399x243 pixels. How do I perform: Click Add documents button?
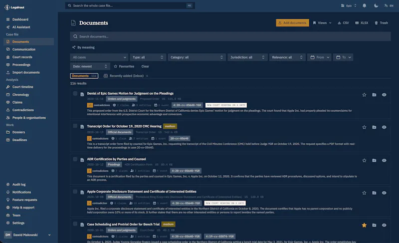point(292,22)
